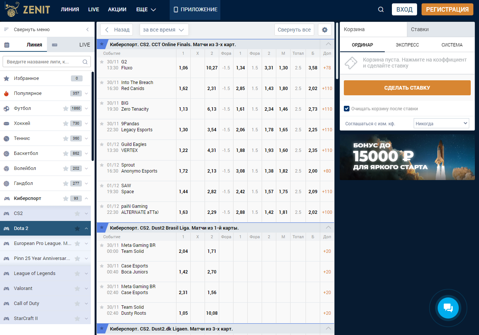The height and width of the screenshot is (335, 479).
Task: Click the Call of Duty gamepad icon
Action: 6,303
